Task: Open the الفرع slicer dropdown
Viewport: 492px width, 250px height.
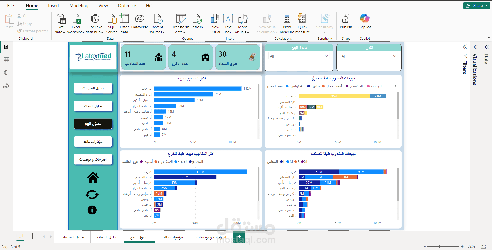Action: point(369,56)
